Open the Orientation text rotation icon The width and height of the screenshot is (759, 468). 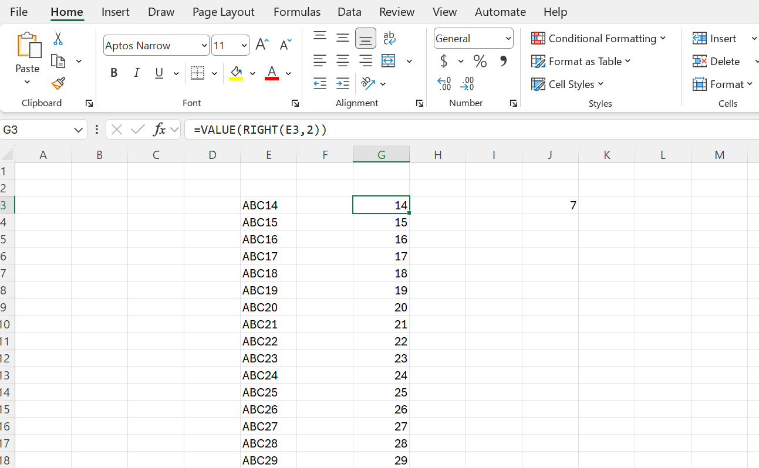(368, 83)
